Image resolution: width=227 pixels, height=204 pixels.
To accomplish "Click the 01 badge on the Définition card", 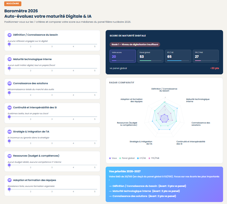I will 10,35.
